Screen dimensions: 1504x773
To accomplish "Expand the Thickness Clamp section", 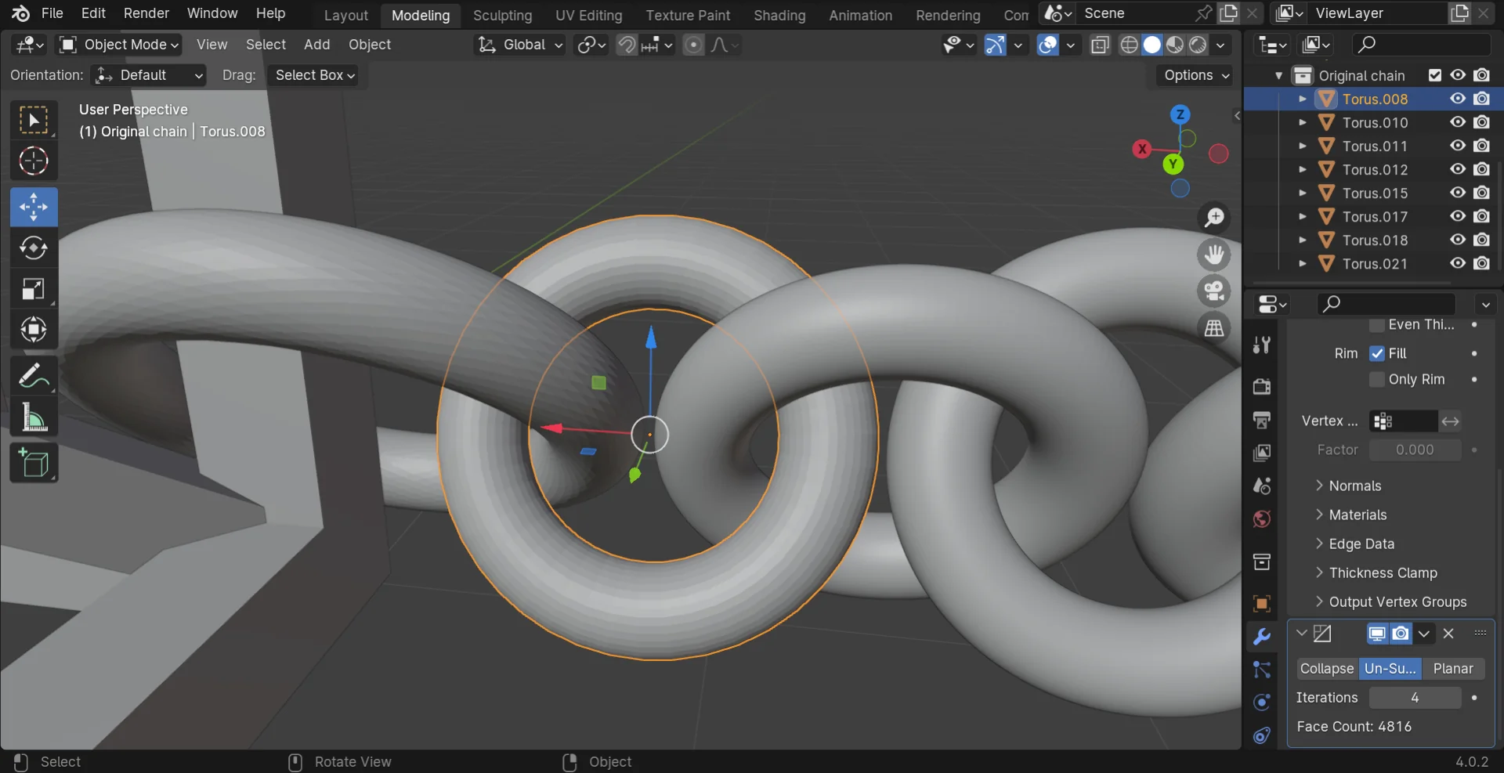I will [x=1383, y=573].
